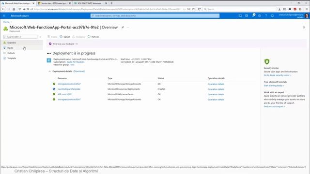Collapse the Deployment details section
This screenshot has height=174, width=310.
[x=49, y=71]
